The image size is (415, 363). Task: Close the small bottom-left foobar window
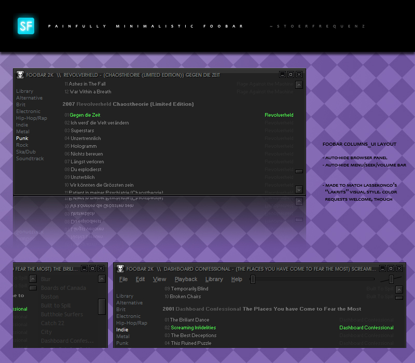tap(101, 269)
